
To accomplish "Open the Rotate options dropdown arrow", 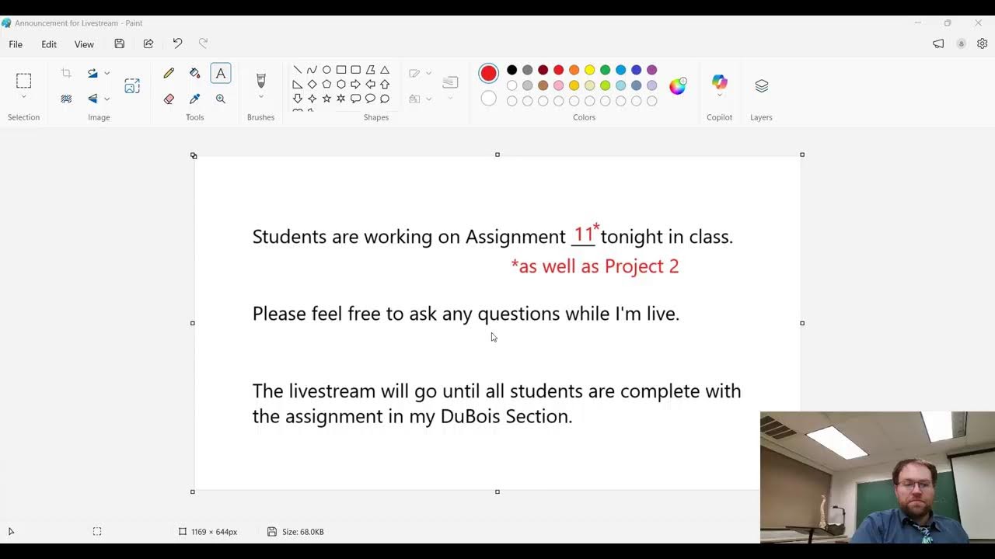I will 107,73.
